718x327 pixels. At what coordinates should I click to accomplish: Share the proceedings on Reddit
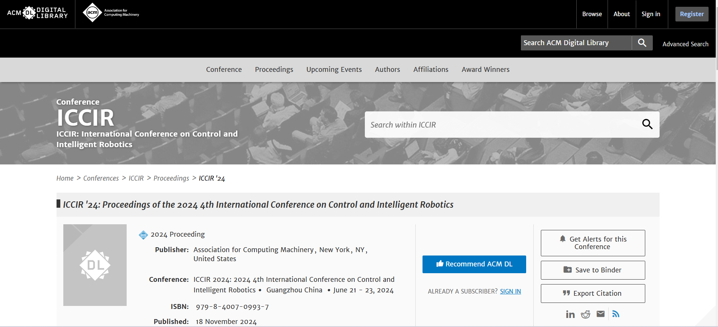[585, 314]
